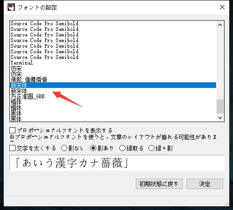Confirm with the 決定 button
233x210 pixels.
pos(205,184)
